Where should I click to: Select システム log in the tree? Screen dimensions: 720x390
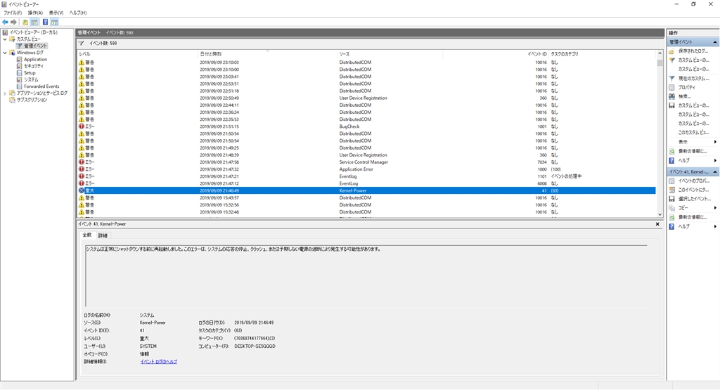tap(31, 79)
